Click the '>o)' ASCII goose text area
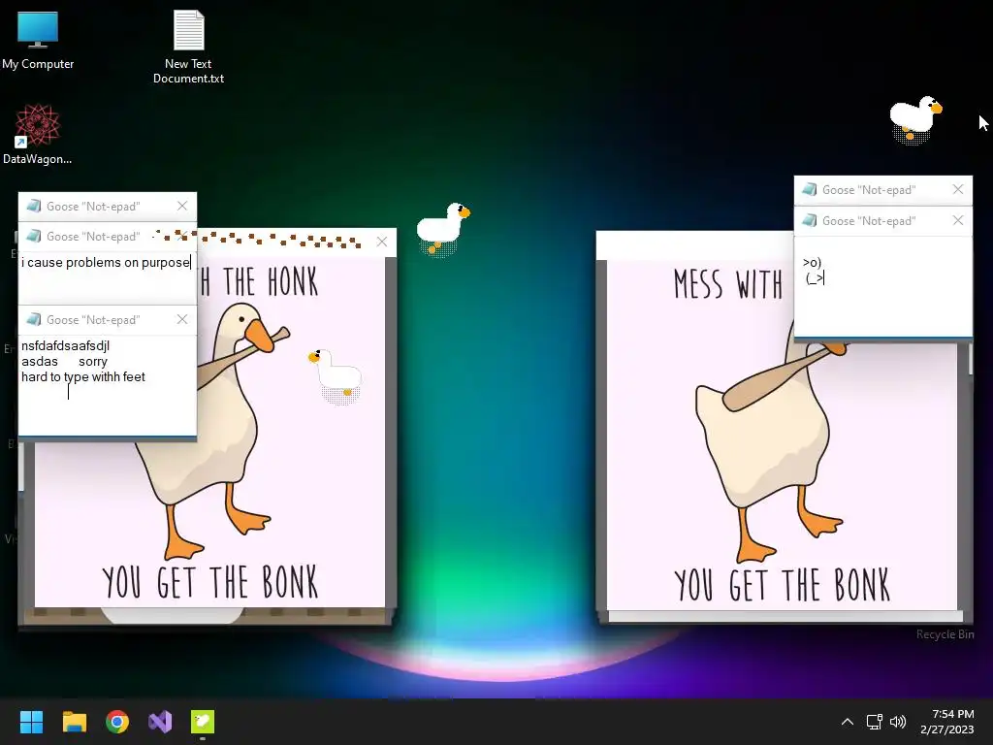 tap(882, 288)
